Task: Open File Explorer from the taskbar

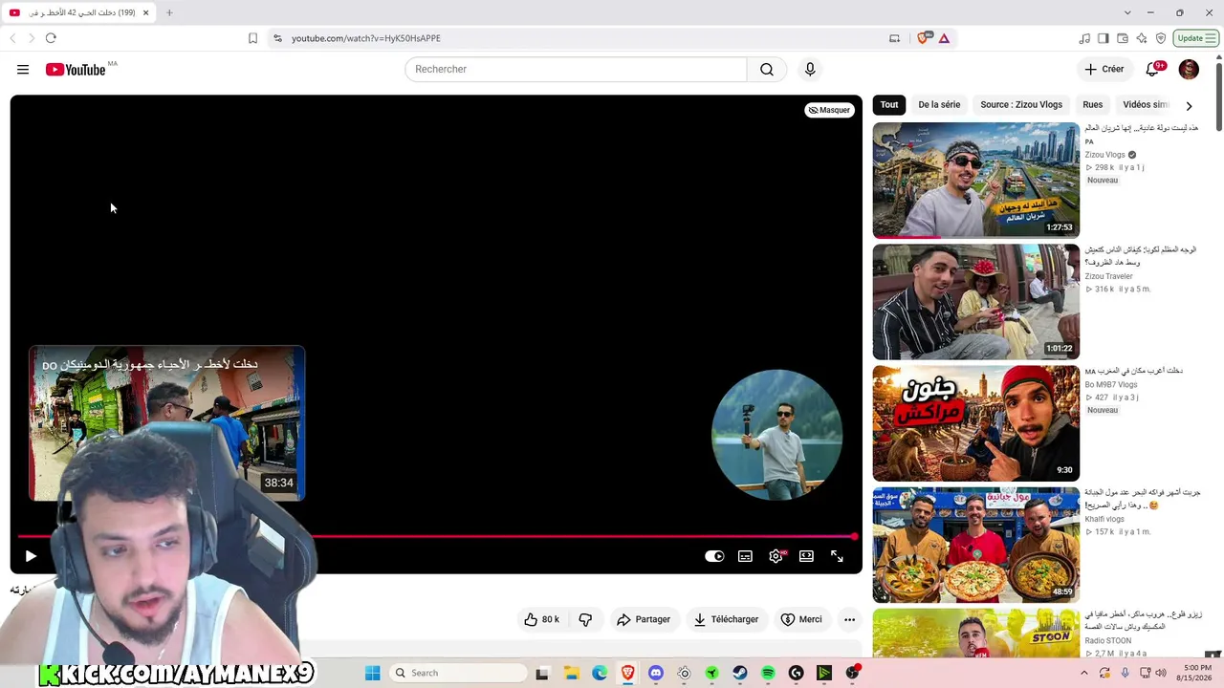Action: click(571, 673)
